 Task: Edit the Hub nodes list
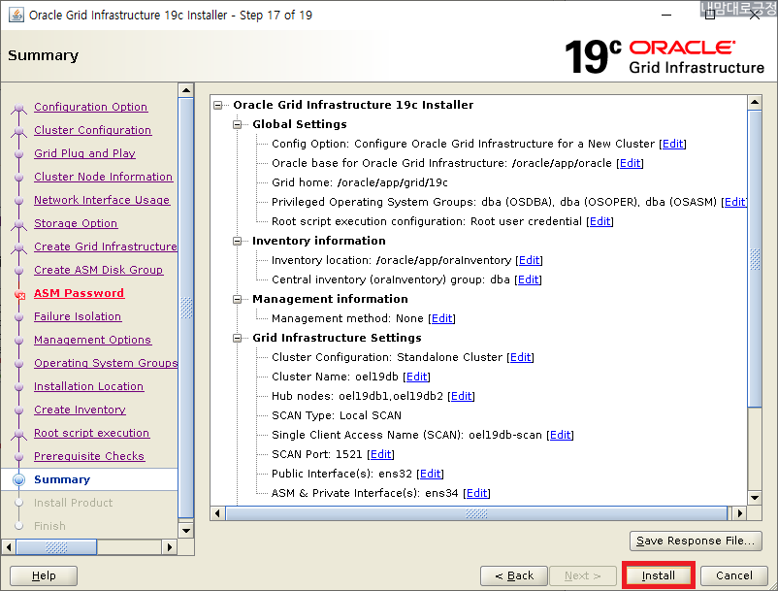(462, 396)
